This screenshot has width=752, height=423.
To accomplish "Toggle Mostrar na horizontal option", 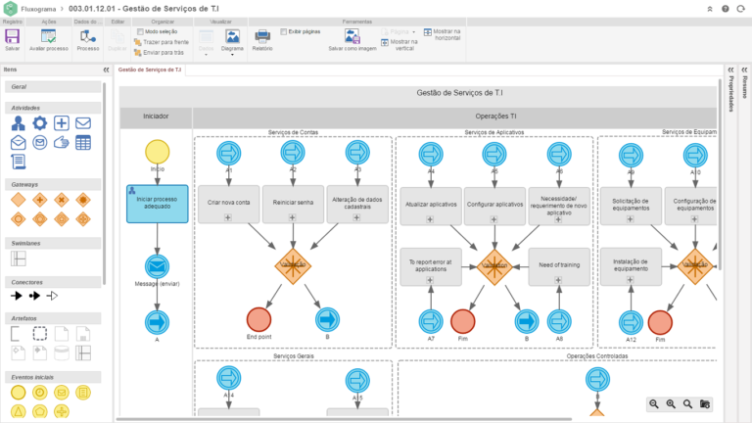I will [428, 31].
